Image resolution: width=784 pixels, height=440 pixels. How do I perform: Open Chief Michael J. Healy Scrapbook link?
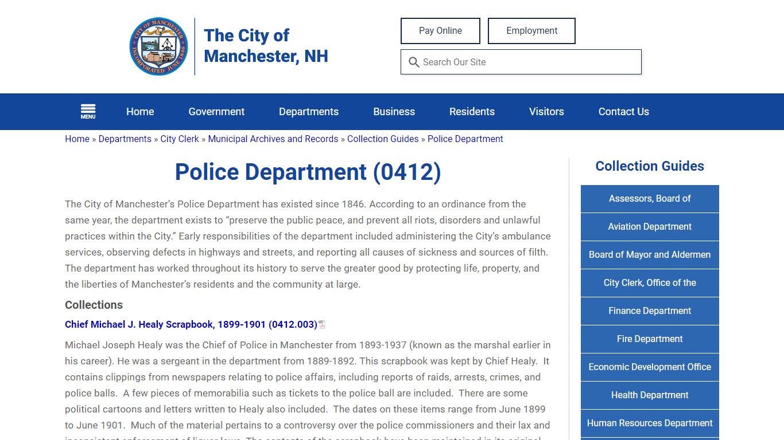[x=191, y=324]
